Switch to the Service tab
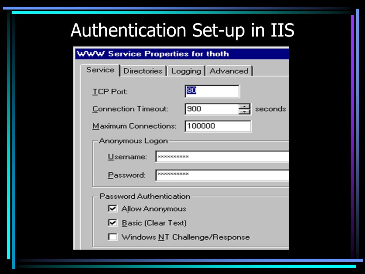The image size is (365, 274). pos(100,70)
